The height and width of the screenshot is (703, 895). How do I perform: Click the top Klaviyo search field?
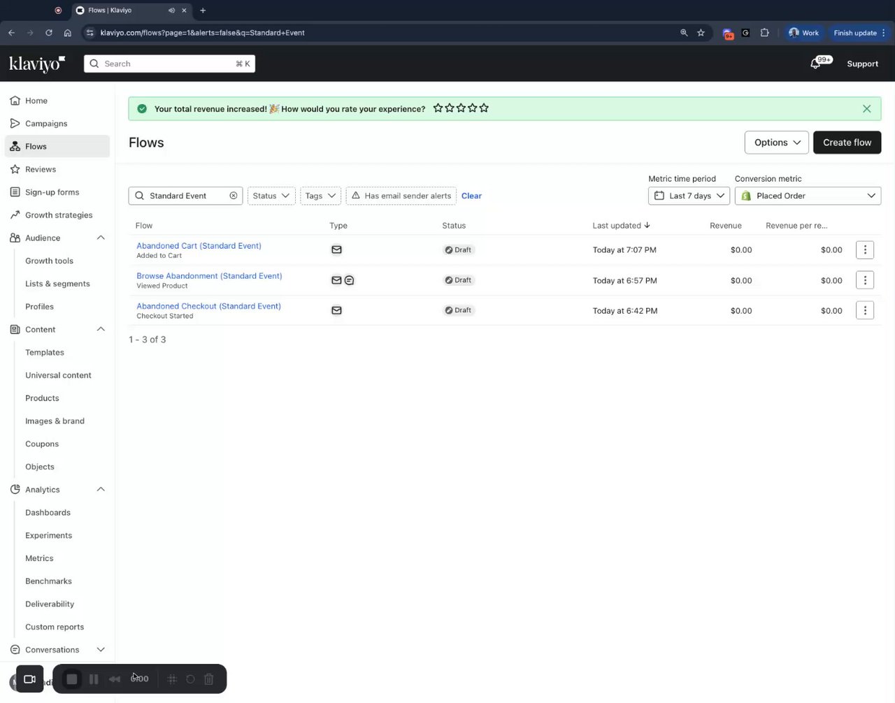coord(169,64)
